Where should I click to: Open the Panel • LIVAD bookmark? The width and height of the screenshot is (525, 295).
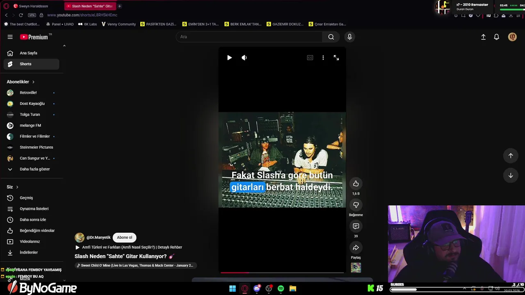60,24
